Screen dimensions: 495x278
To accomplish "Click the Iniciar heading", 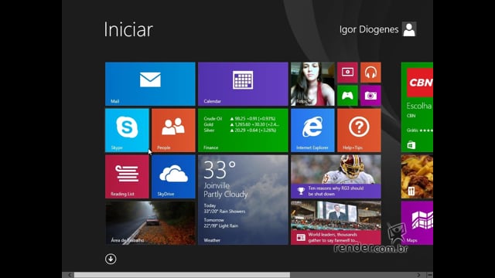I will click(x=128, y=29).
